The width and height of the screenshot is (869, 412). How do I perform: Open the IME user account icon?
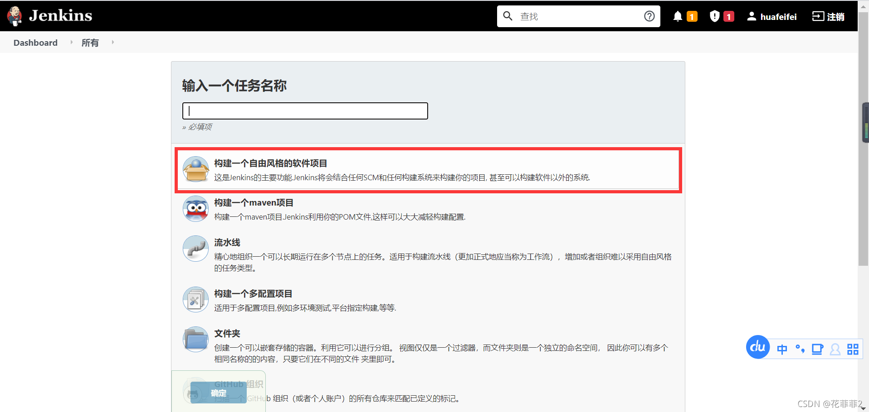click(835, 349)
